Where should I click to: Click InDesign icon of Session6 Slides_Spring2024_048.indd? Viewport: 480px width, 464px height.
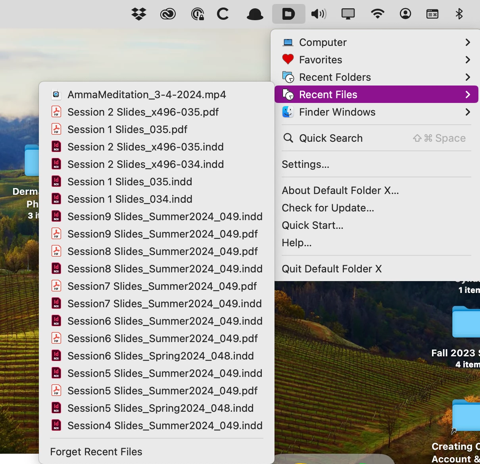tap(56, 356)
